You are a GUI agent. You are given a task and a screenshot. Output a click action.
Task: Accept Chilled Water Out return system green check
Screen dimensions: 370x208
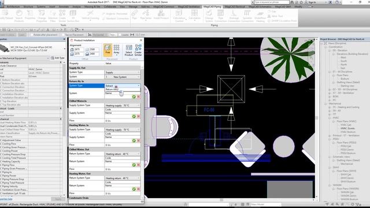[x=134, y=165]
